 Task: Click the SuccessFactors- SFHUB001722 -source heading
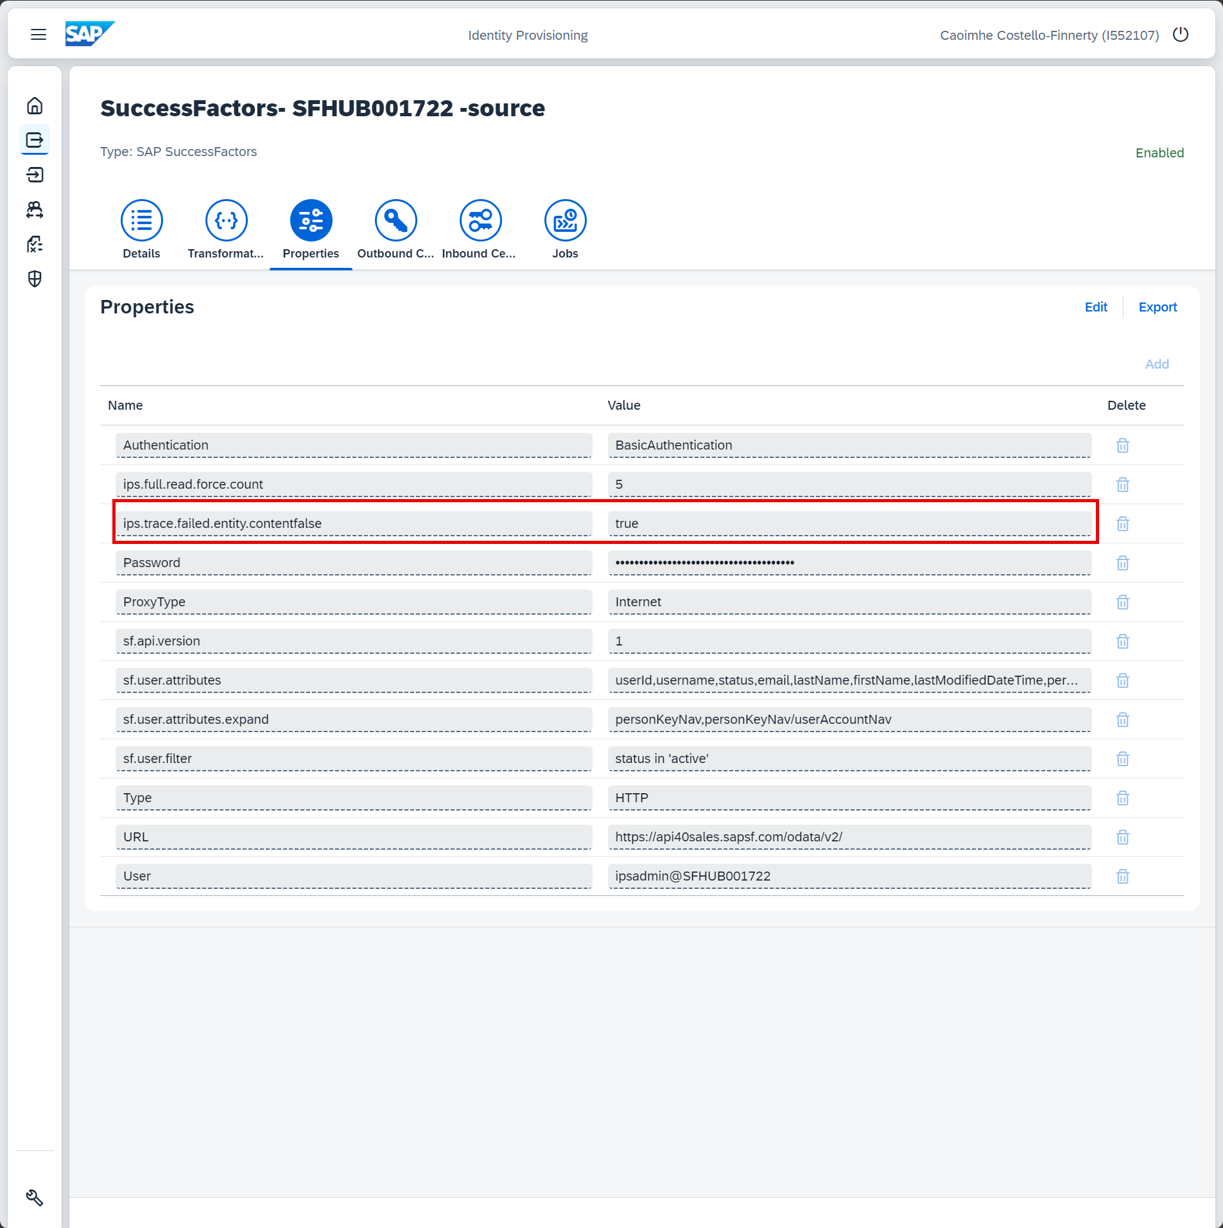coord(322,108)
